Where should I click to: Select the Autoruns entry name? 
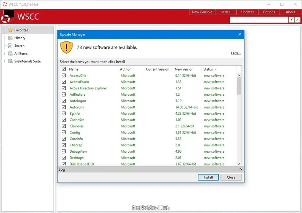coord(77,107)
